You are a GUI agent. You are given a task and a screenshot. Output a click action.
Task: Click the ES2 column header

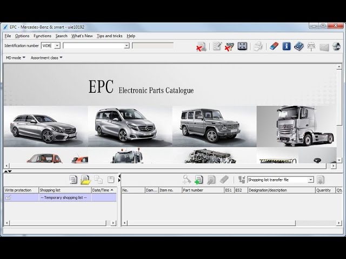click(241, 190)
